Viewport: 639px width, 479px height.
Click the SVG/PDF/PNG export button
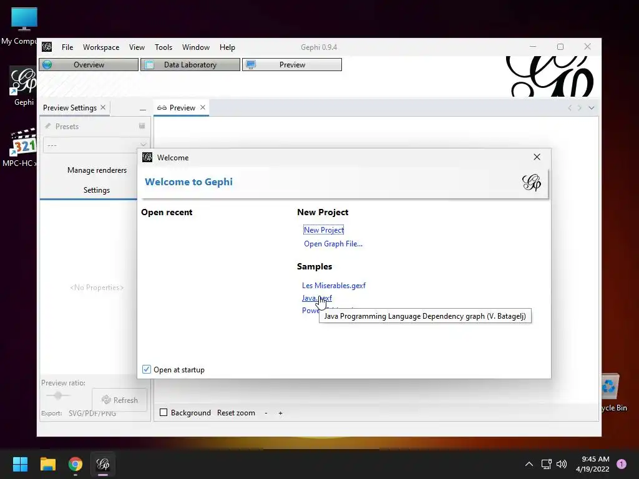click(x=92, y=413)
